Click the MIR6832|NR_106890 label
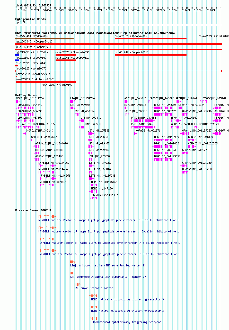The width and height of the screenshot is (229, 330). [161, 98]
